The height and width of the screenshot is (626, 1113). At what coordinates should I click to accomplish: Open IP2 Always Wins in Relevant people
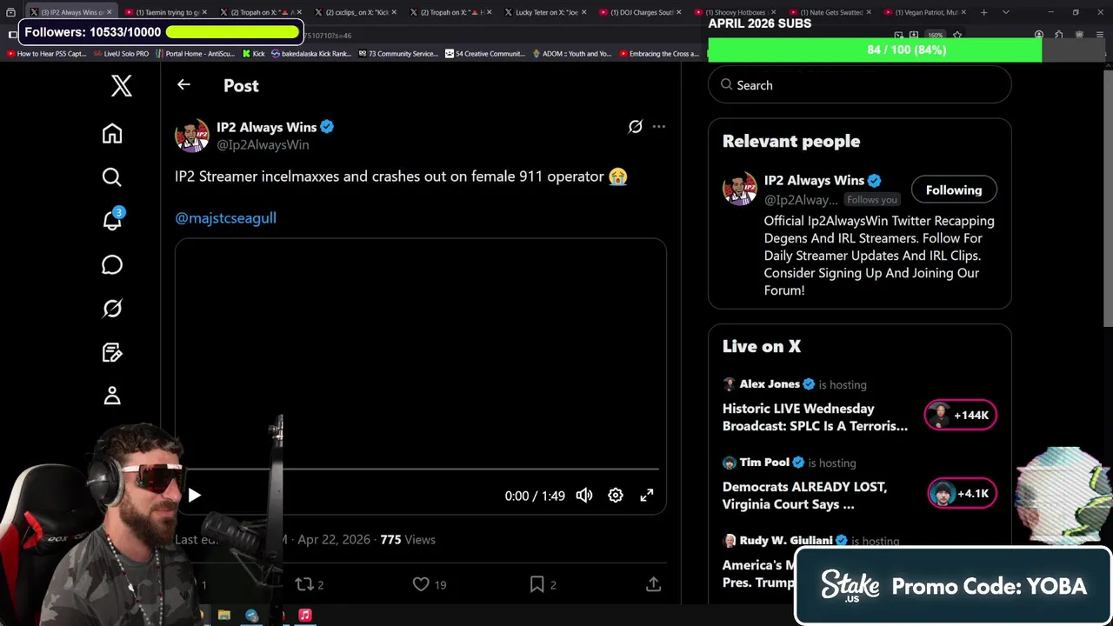point(814,181)
